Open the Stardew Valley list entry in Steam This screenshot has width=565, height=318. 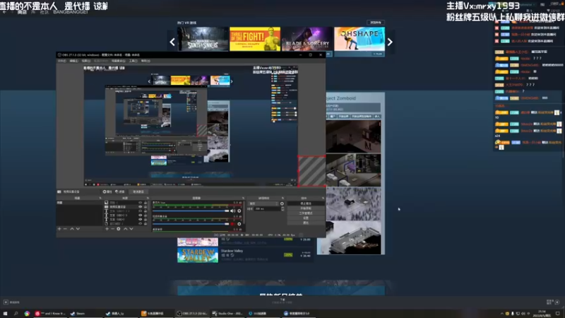point(245,255)
